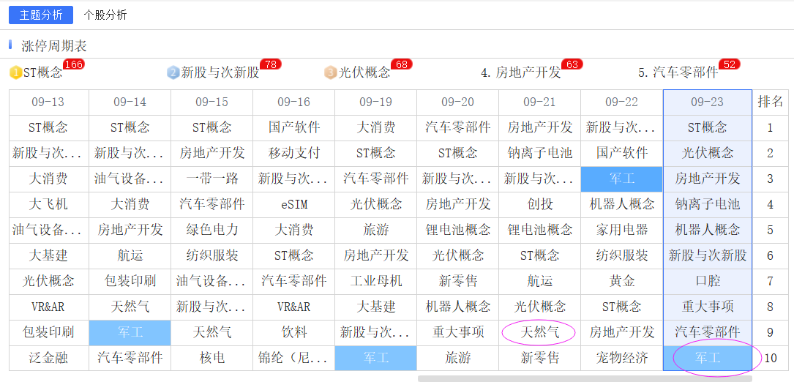This screenshot has width=794, height=382.
Task: Click the 钠离子电池 cell under 09-21
Action: [540, 154]
